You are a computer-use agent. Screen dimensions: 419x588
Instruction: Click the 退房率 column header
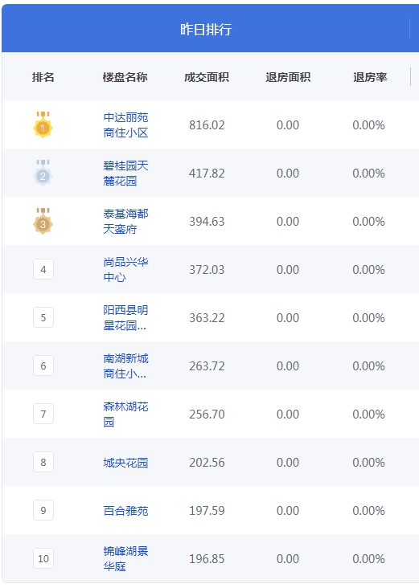tap(370, 77)
